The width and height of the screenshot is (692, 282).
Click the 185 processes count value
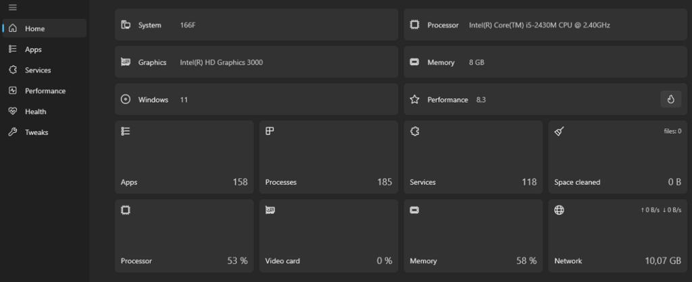point(385,182)
